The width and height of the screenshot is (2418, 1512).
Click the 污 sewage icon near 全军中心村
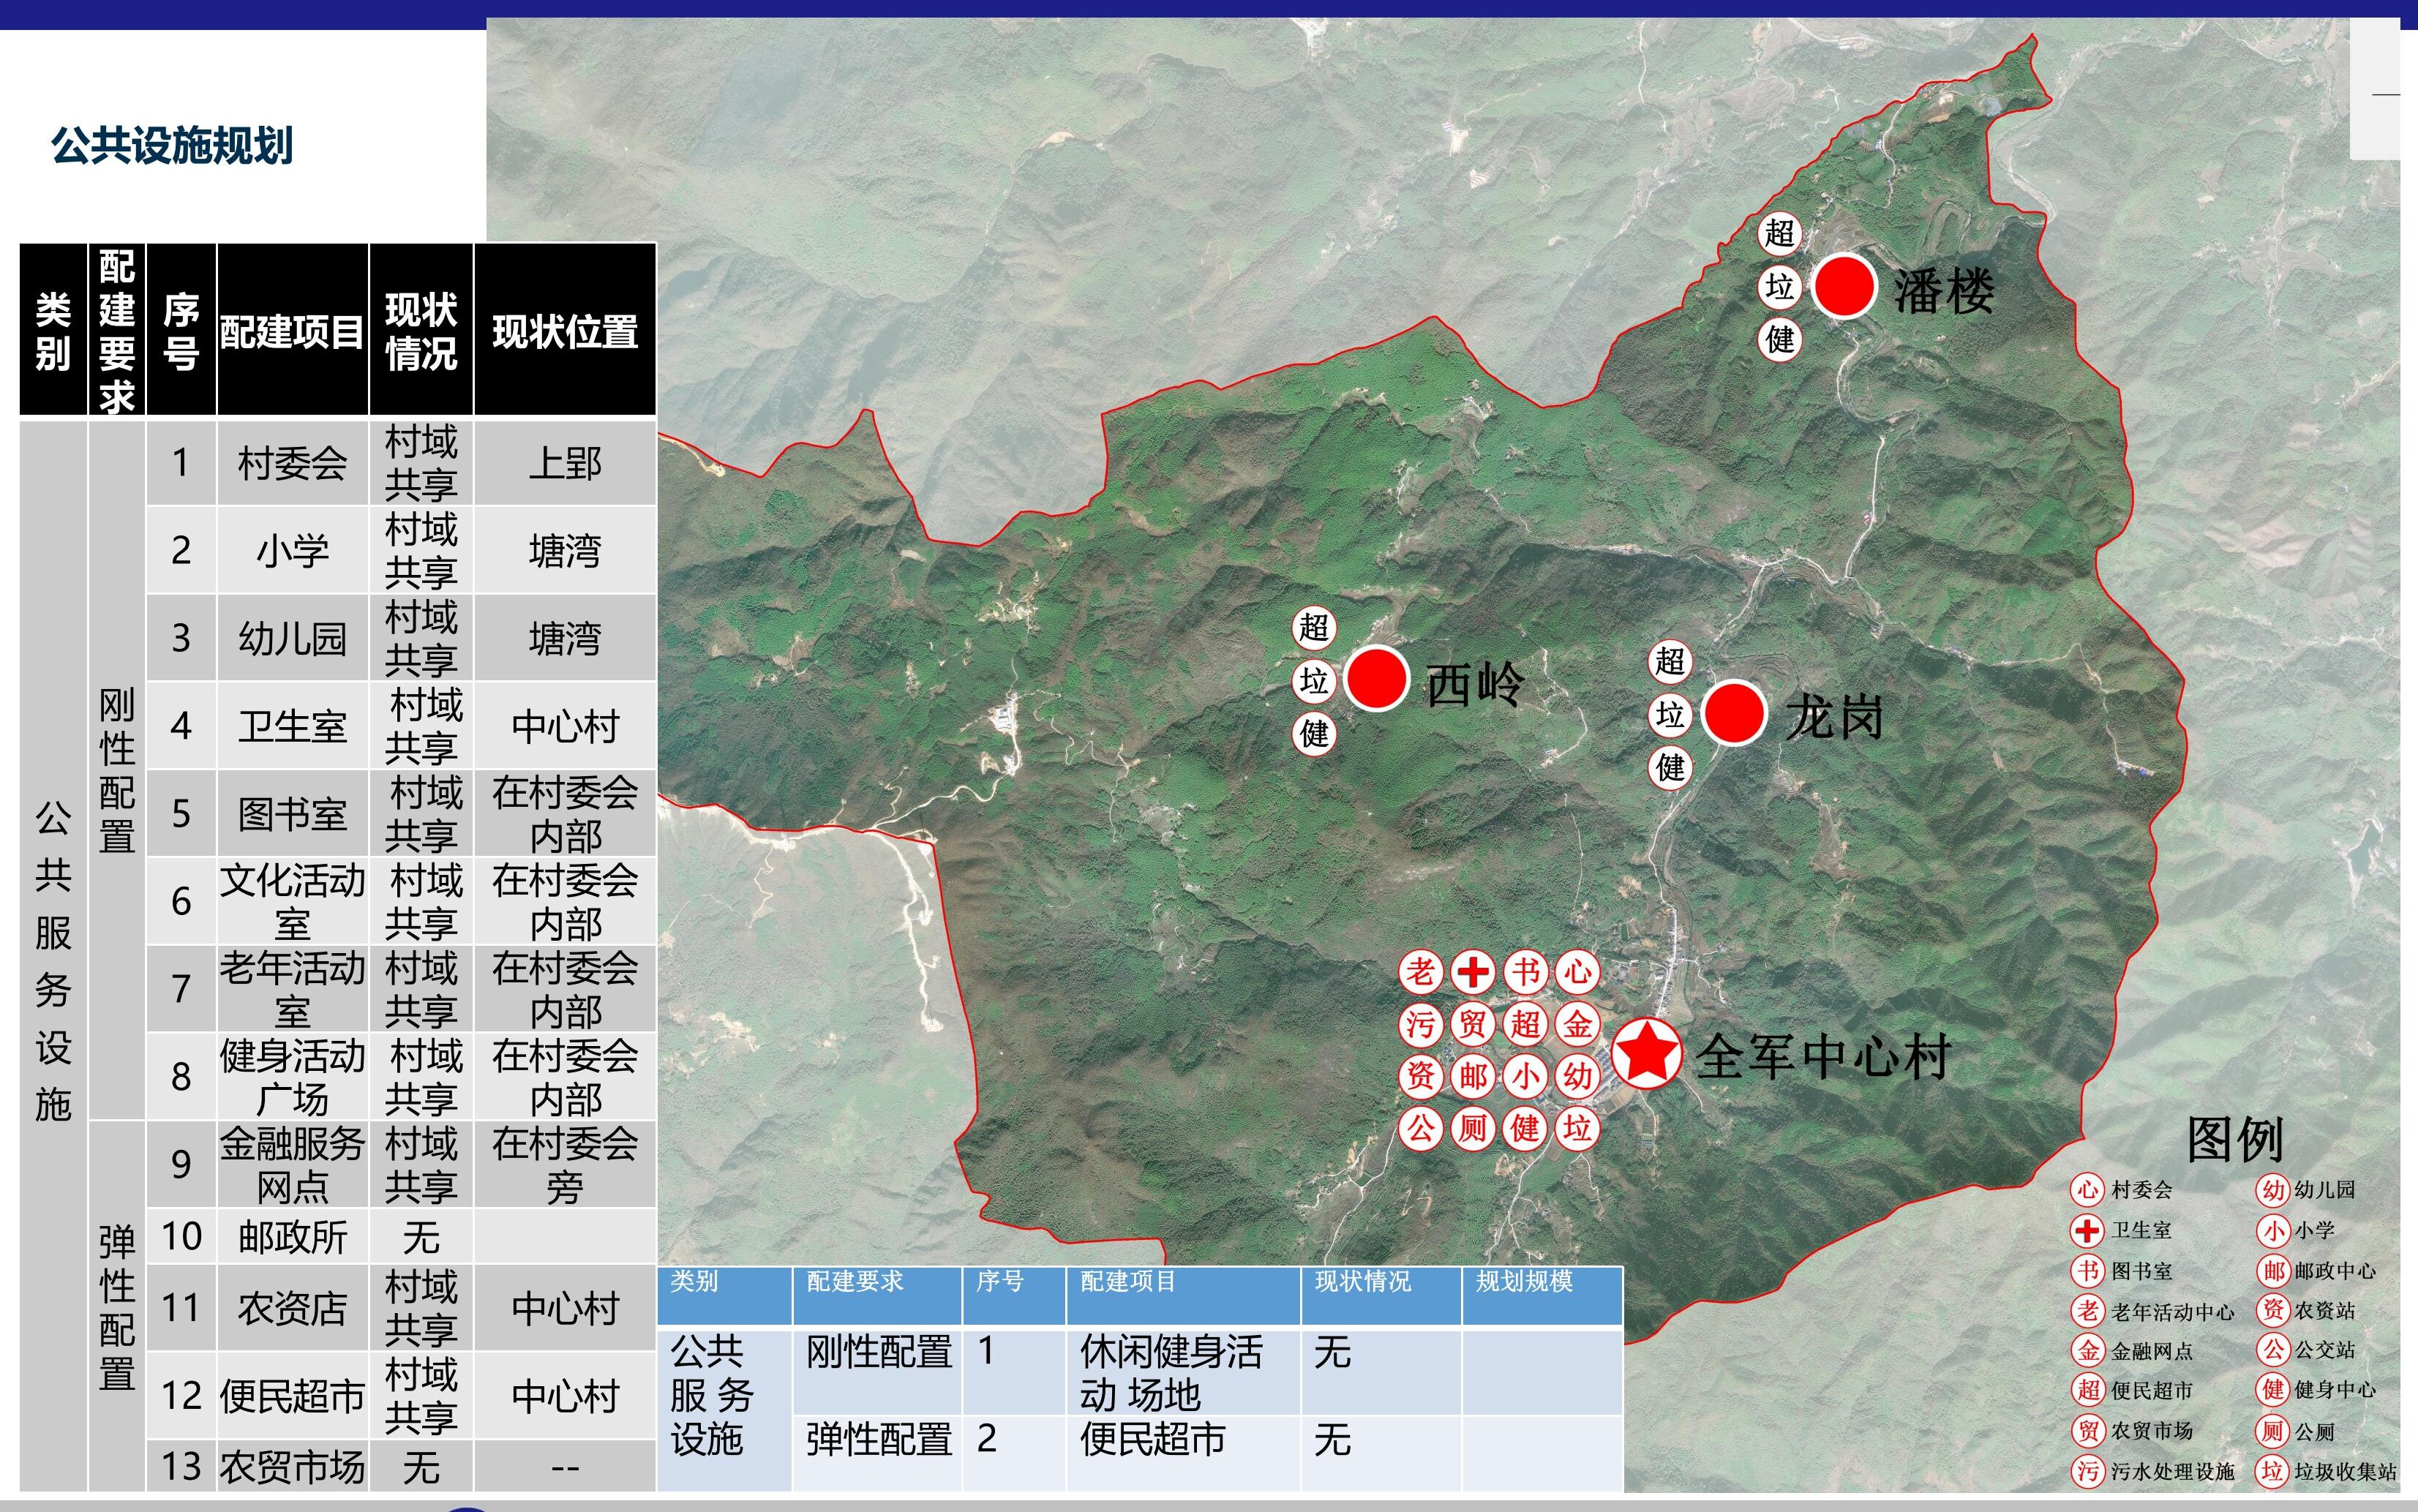(x=1420, y=1024)
